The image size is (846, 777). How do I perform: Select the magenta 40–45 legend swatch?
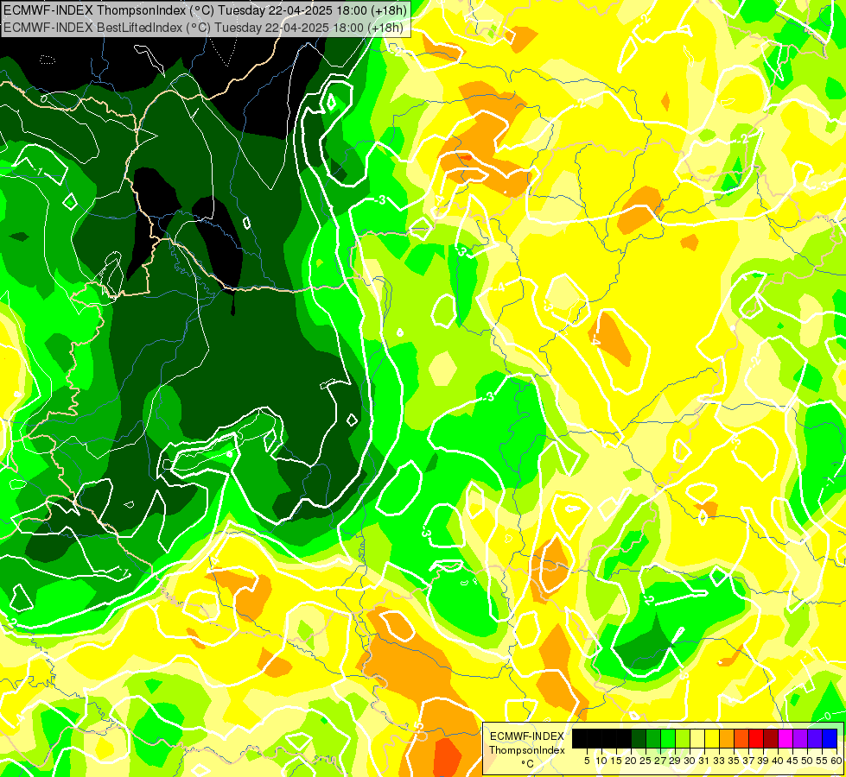(786, 738)
